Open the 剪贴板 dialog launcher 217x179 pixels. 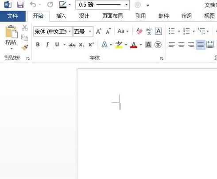click(x=28, y=59)
